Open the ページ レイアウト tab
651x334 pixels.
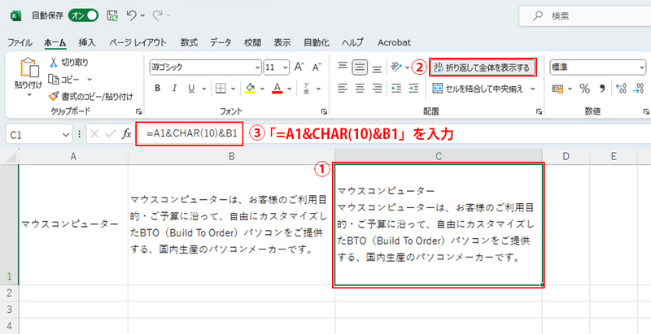(138, 42)
